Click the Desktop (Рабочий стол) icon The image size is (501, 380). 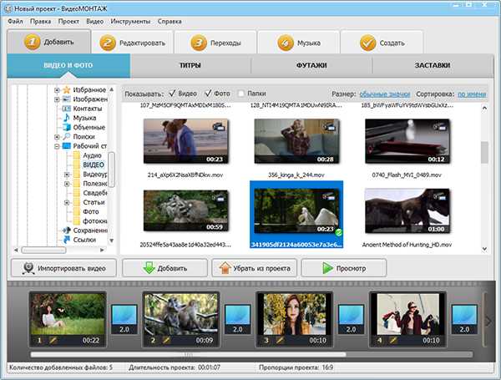67,146
